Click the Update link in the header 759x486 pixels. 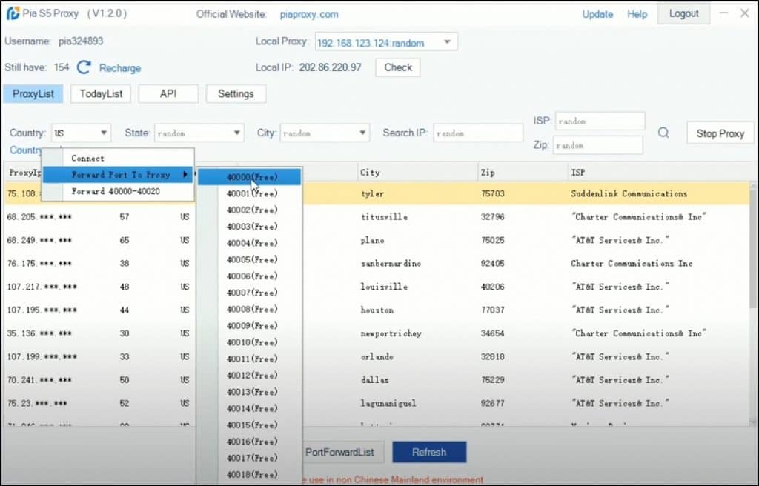click(597, 13)
